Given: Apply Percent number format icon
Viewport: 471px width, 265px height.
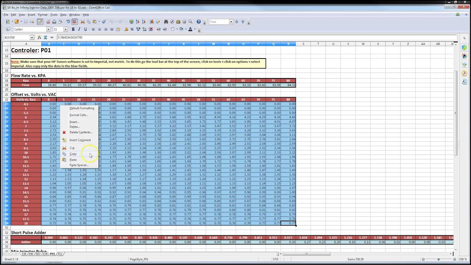Looking at the screenshot, I should 132,29.
